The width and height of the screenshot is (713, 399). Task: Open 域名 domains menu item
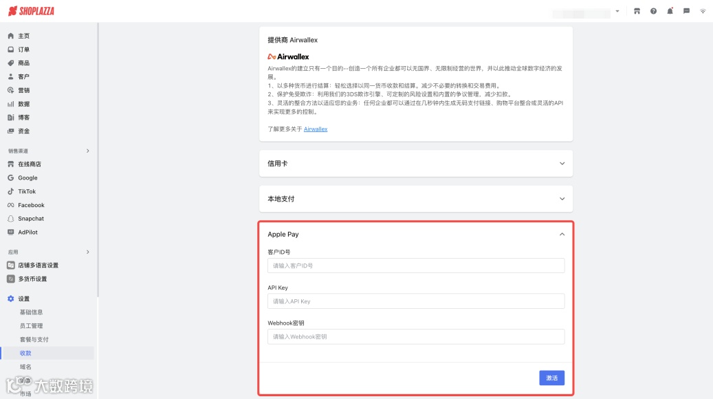coord(25,367)
